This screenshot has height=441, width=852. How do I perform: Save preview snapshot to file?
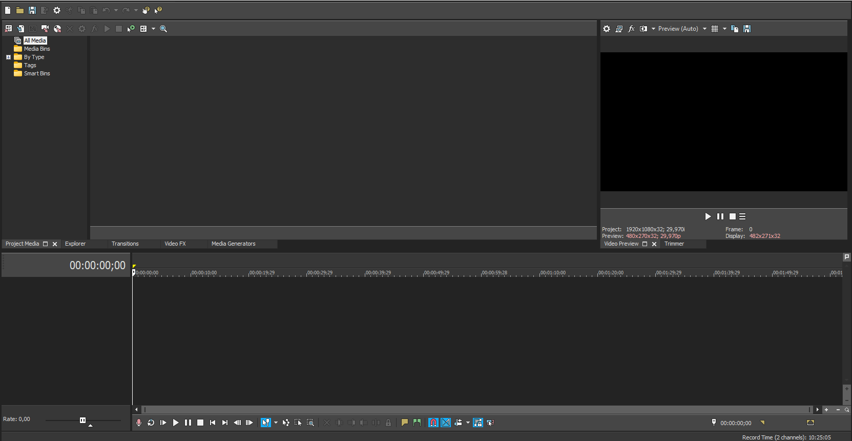point(747,29)
